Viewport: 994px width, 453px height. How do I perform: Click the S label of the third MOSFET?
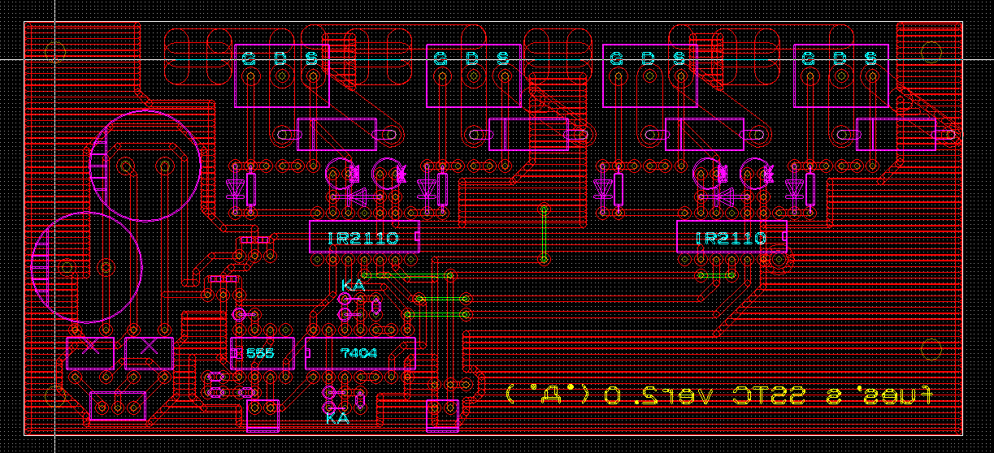pos(679,58)
